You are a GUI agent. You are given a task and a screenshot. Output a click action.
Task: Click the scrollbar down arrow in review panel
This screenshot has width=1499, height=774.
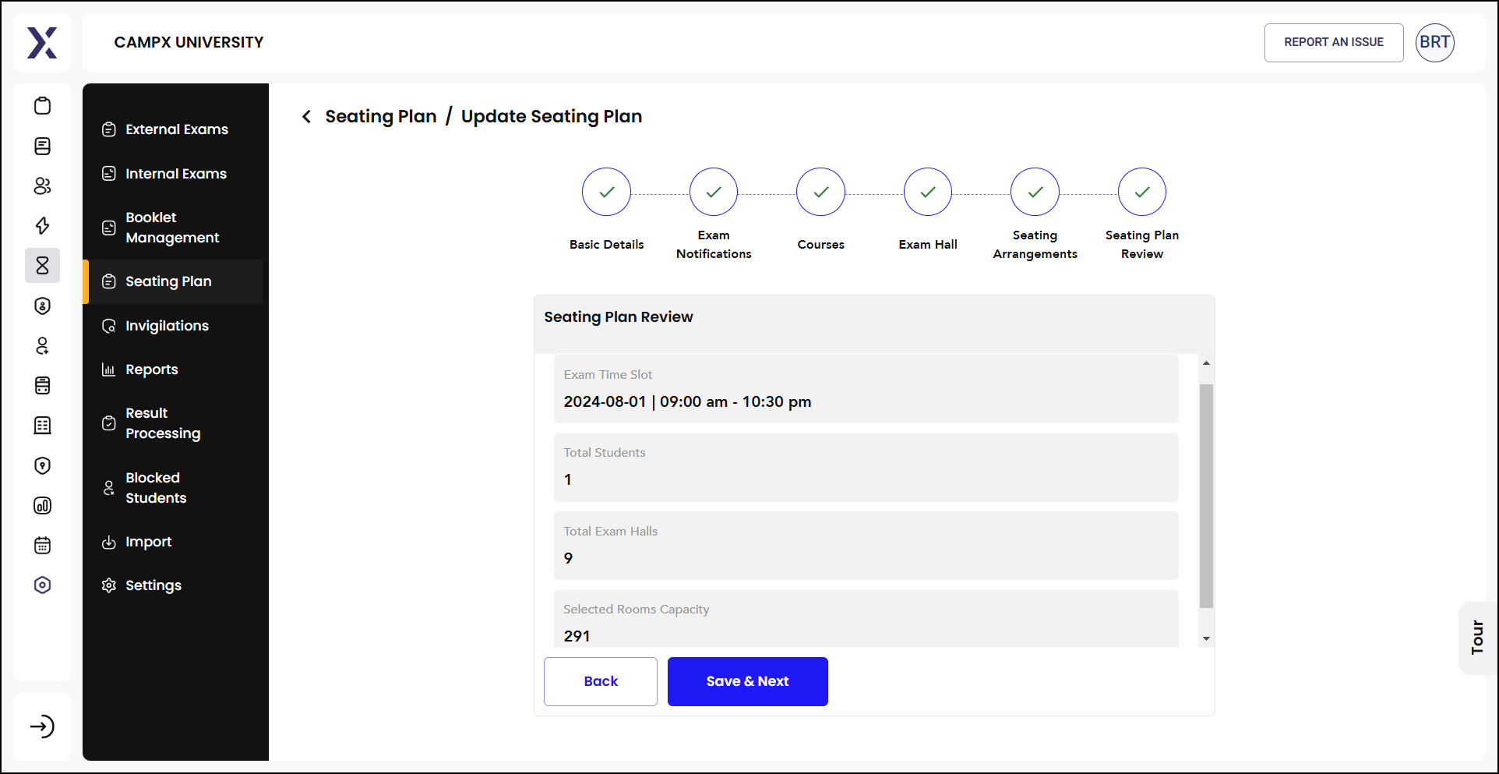1206,638
